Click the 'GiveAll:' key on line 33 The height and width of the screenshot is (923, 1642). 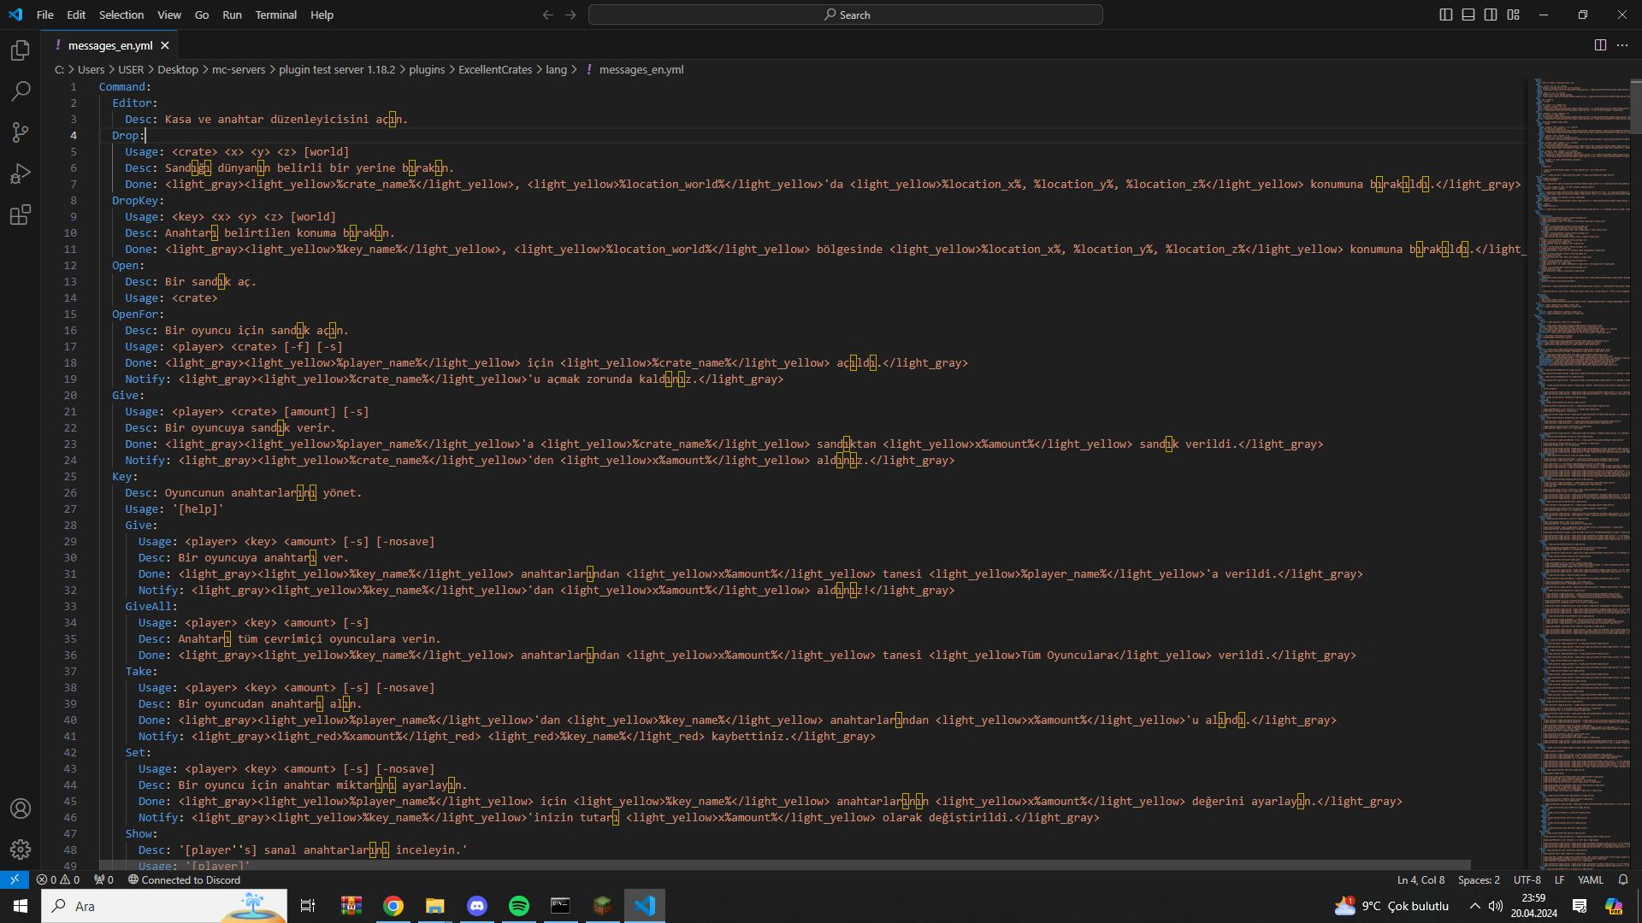[x=151, y=607]
